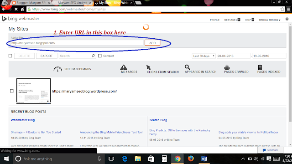Open Sitemaps – 4 Basics to Get You Started
Image resolution: width=292 pixels, height=164 pixels.
pyautogui.click(x=36, y=132)
